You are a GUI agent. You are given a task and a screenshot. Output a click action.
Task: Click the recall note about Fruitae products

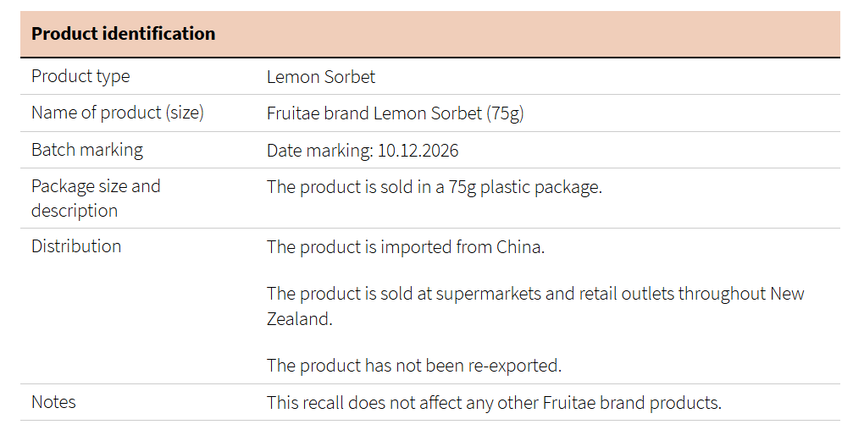click(494, 403)
